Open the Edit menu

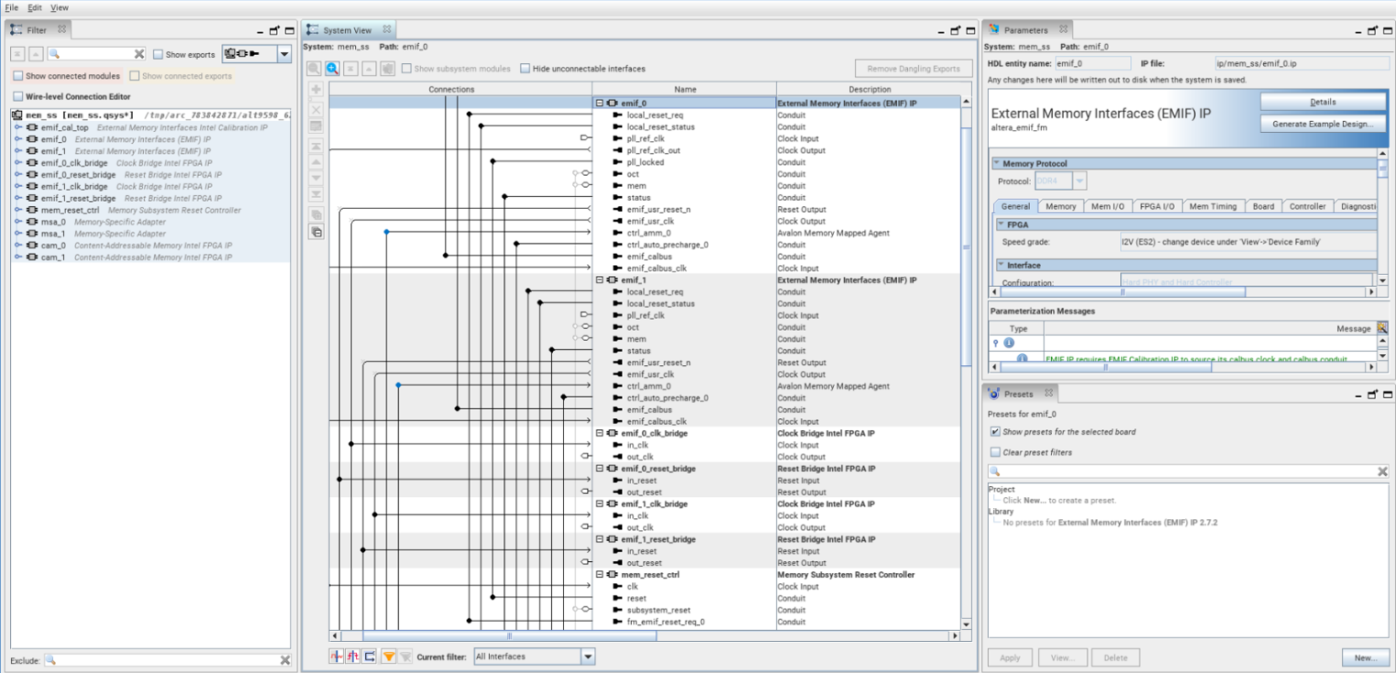[x=34, y=7]
